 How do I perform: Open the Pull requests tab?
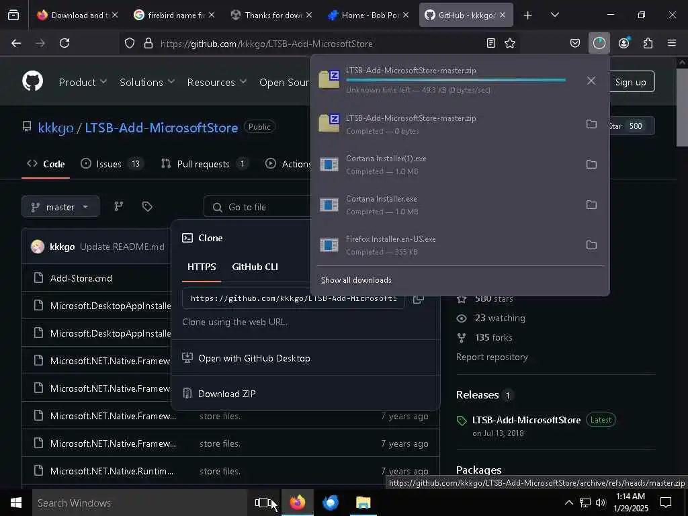[203, 164]
